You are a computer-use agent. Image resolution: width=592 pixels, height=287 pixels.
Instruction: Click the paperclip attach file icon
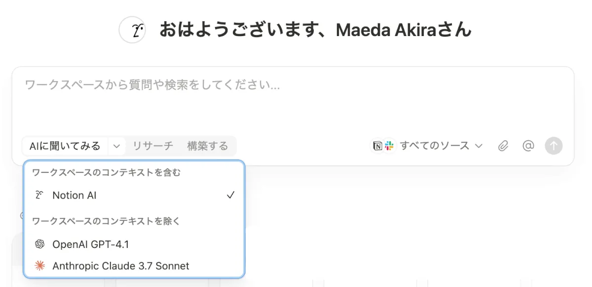coord(503,146)
